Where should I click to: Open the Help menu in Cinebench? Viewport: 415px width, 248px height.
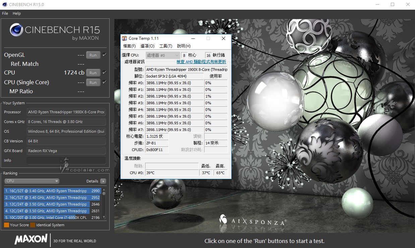click(x=17, y=13)
